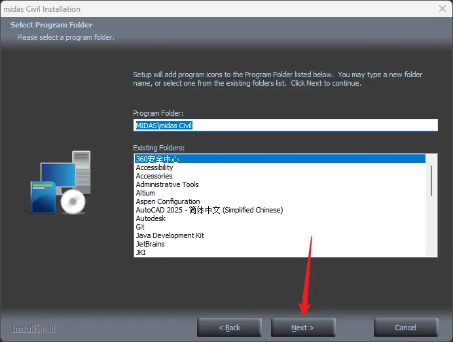Image resolution: width=453 pixels, height=342 pixels.
Task: Select AutoCAD 2025 Simplified Chinese folder
Action: [x=280, y=210]
